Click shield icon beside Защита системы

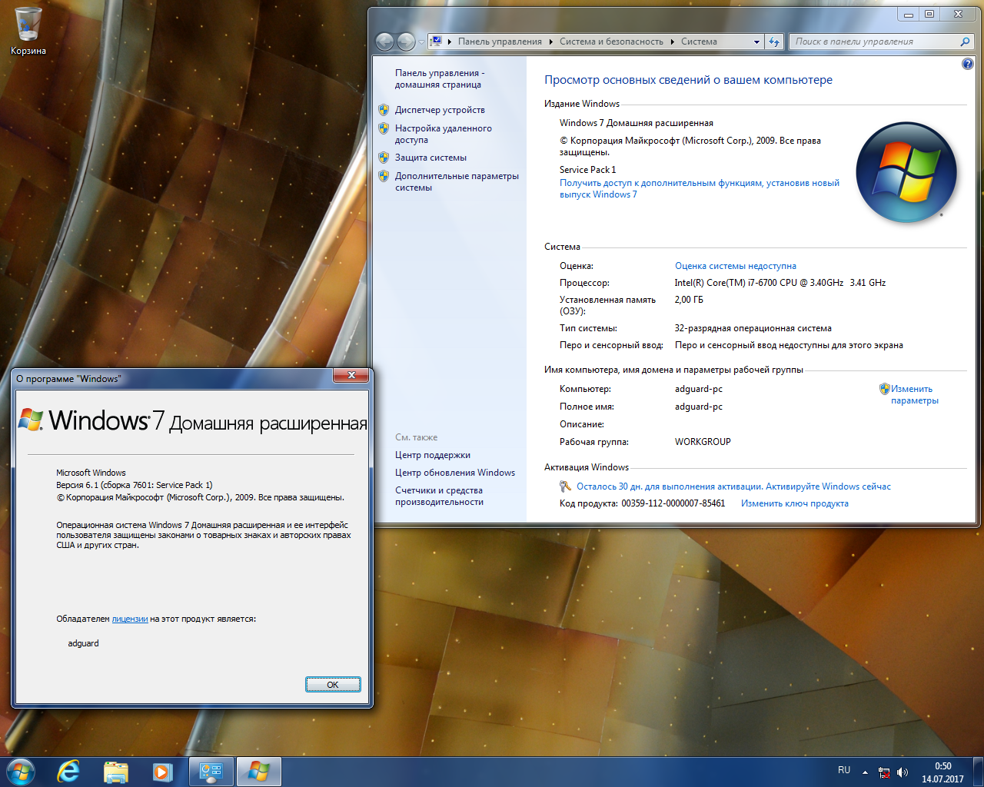[x=384, y=158]
